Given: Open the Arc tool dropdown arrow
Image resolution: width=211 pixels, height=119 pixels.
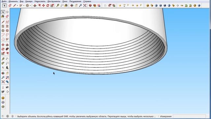Looking at the screenshot, I should pos(24,6).
